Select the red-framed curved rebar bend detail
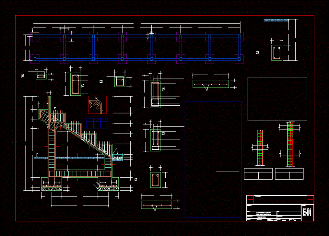This screenshot has width=329, height=236. [x=97, y=105]
